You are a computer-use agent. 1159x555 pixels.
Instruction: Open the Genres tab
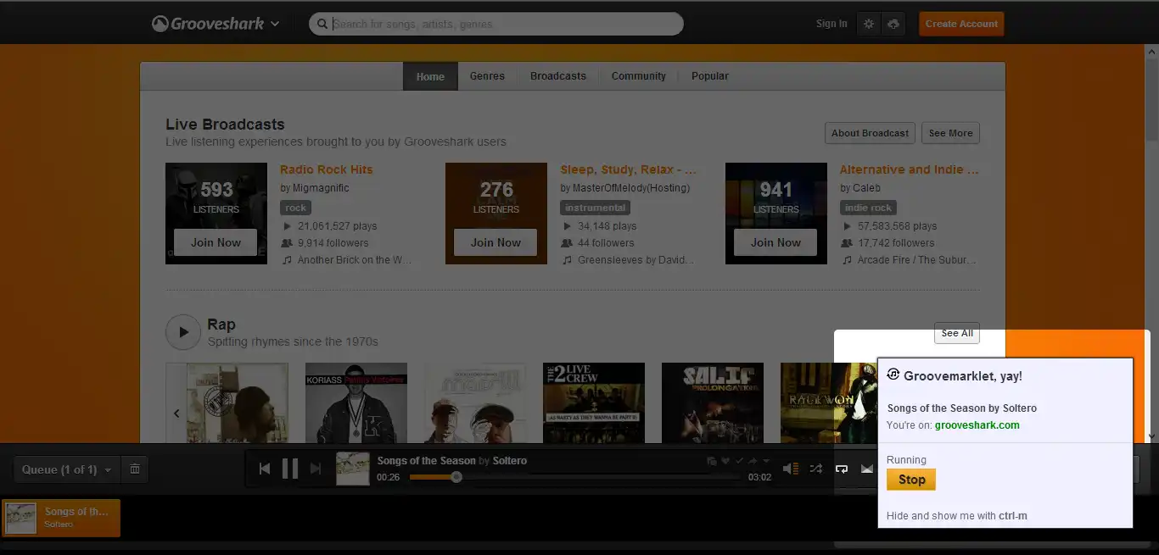[487, 76]
